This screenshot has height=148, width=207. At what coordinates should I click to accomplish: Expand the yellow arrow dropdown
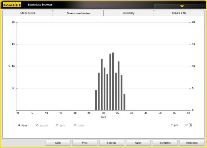click(182, 6)
